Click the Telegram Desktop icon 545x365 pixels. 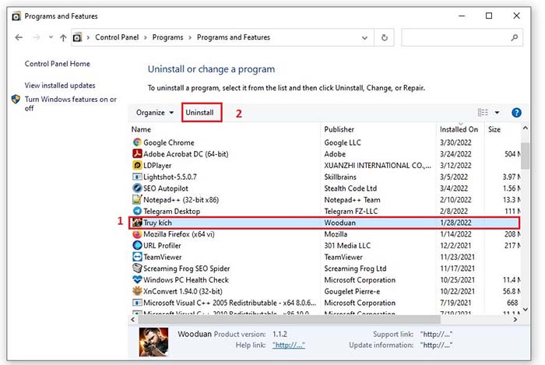pos(137,211)
